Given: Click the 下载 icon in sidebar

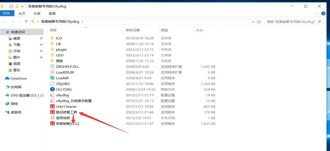Looking at the screenshot, I should (10, 45).
